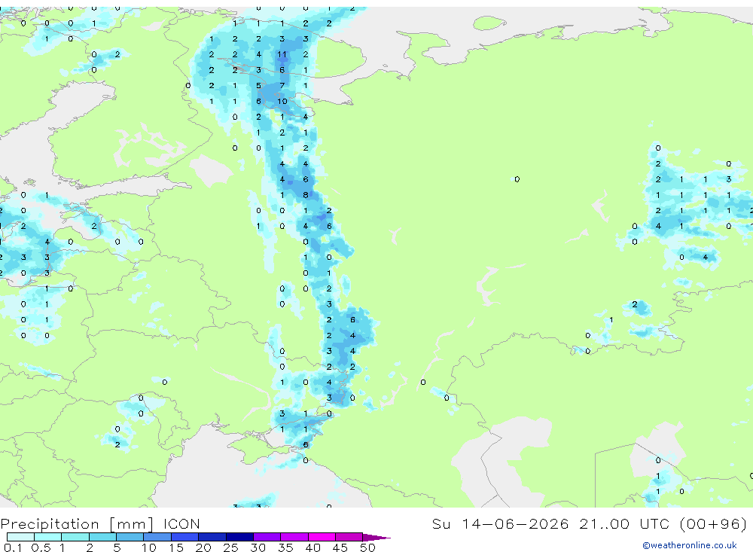Screen dimensions: 753x552
Task: Open the weatheronline.co.uk copyright link
Action: 690,545
